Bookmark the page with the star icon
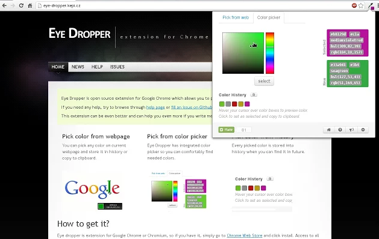379x239 pixels. pyautogui.click(x=361, y=5)
